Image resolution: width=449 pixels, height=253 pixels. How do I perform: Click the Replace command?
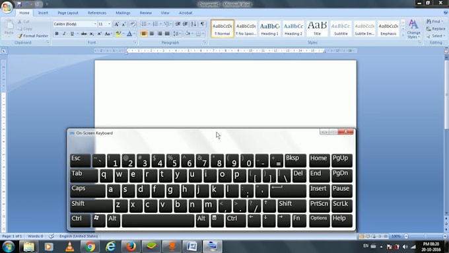click(x=436, y=28)
